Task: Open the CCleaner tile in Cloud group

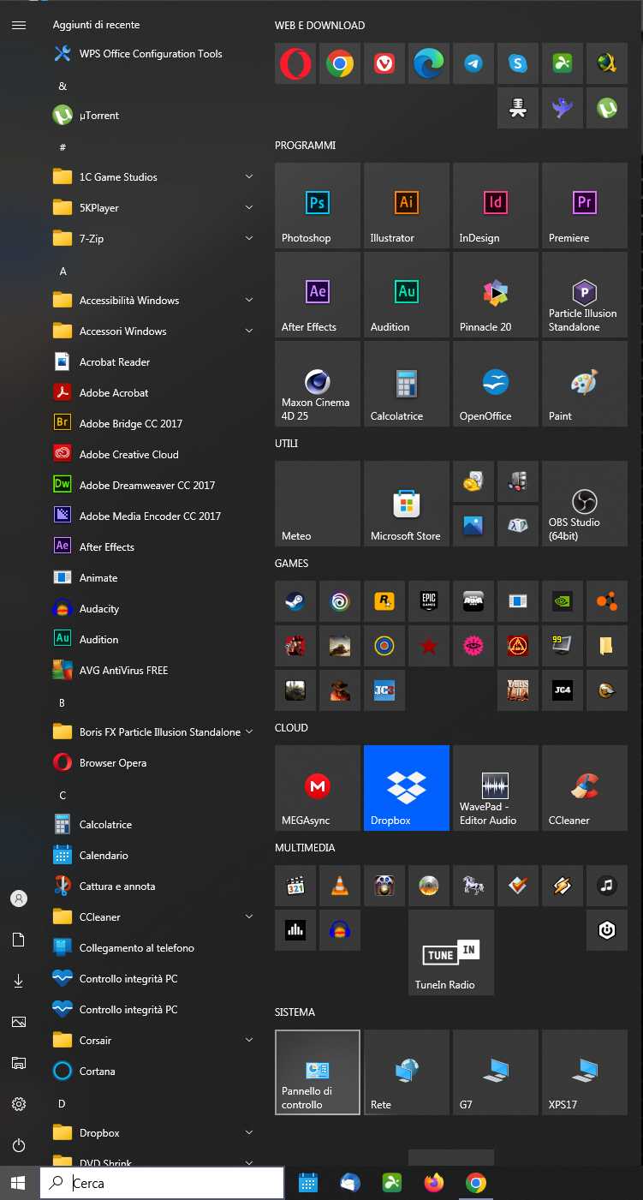Action: 585,788
